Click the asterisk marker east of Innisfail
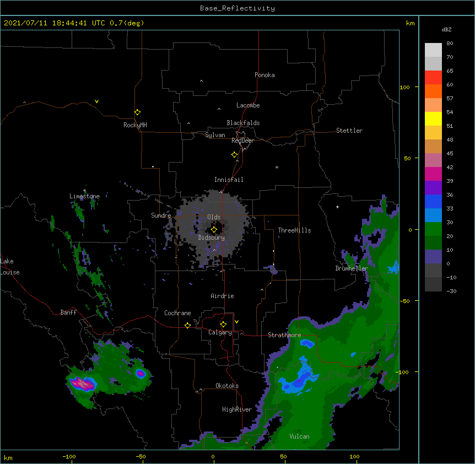 (277, 167)
